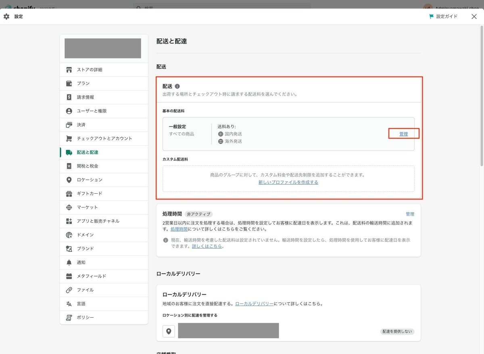Open チェックアウトとアカウント settings page
The height and width of the screenshot is (354, 484).
coord(104,138)
